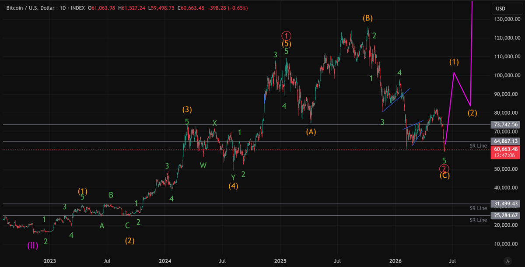Viewport: 525px width, 267px height.
Task: Click the 80,000.00 price axis label
Action: coord(506,113)
